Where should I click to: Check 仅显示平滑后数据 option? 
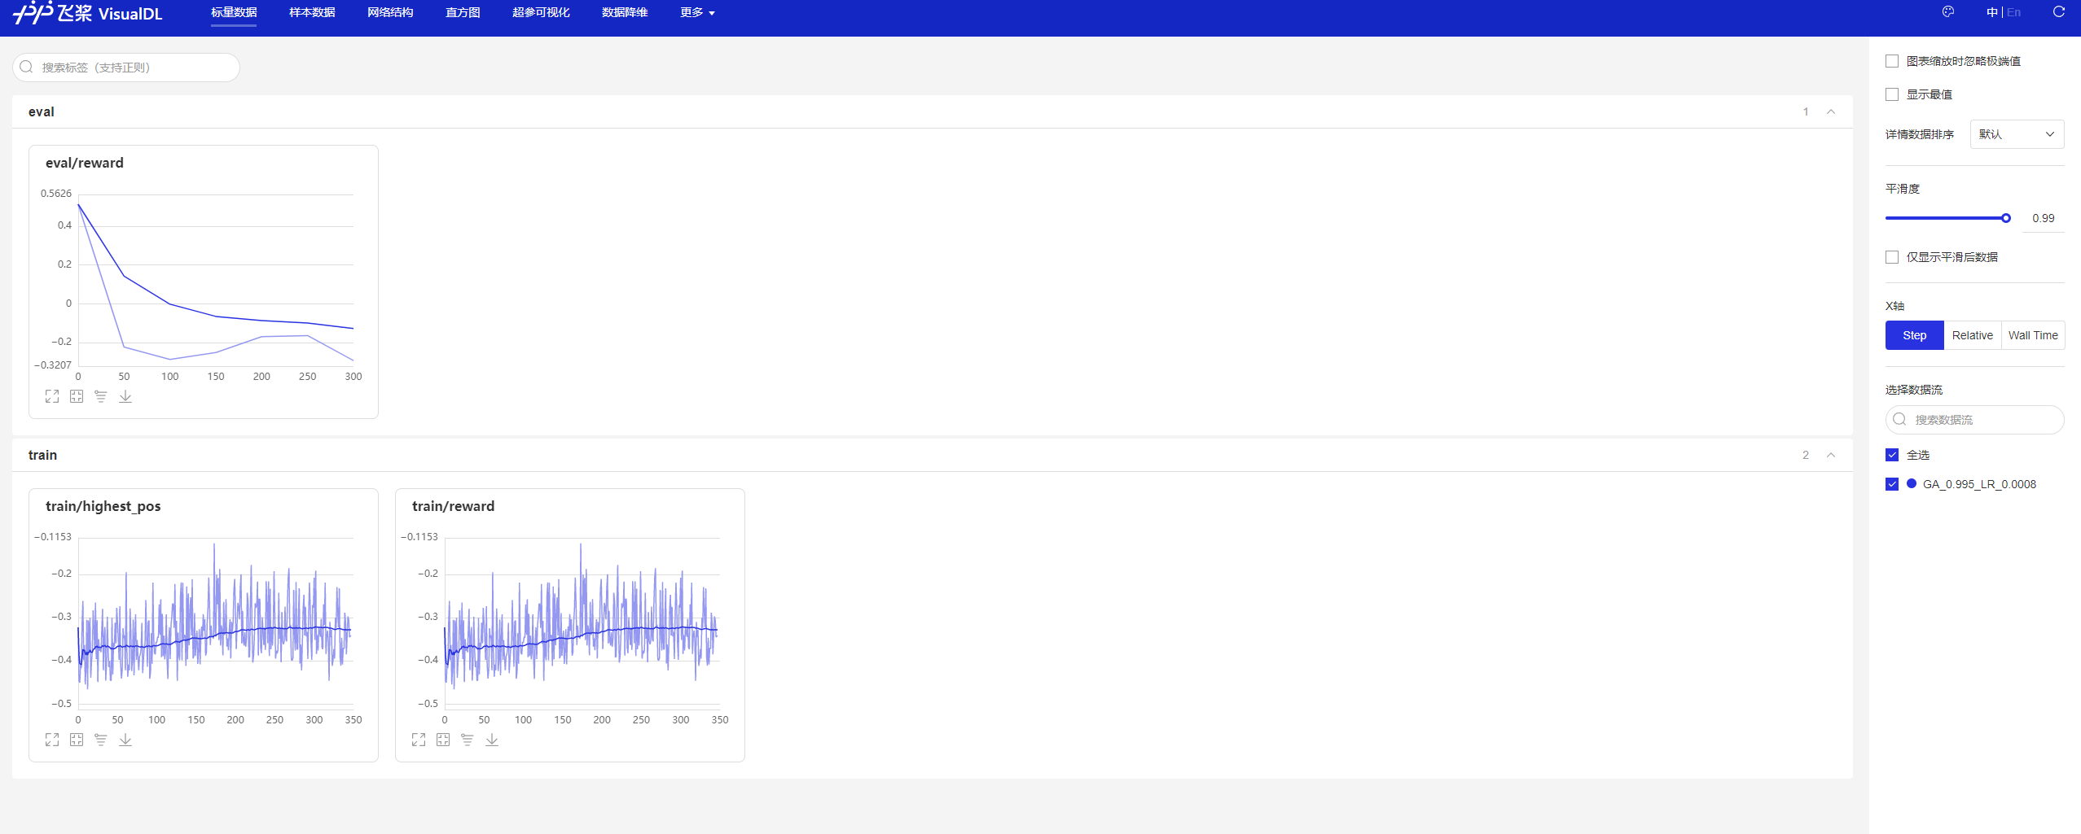point(1892,257)
